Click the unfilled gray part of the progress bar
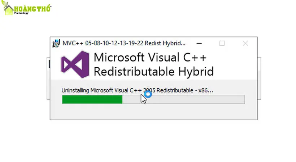The width and height of the screenshot is (296, 162). point(195,99)
